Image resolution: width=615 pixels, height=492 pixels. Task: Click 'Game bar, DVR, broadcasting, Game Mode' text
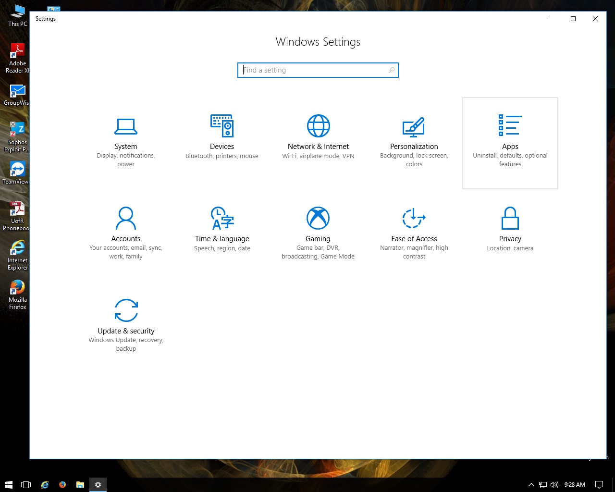point(318,252)
